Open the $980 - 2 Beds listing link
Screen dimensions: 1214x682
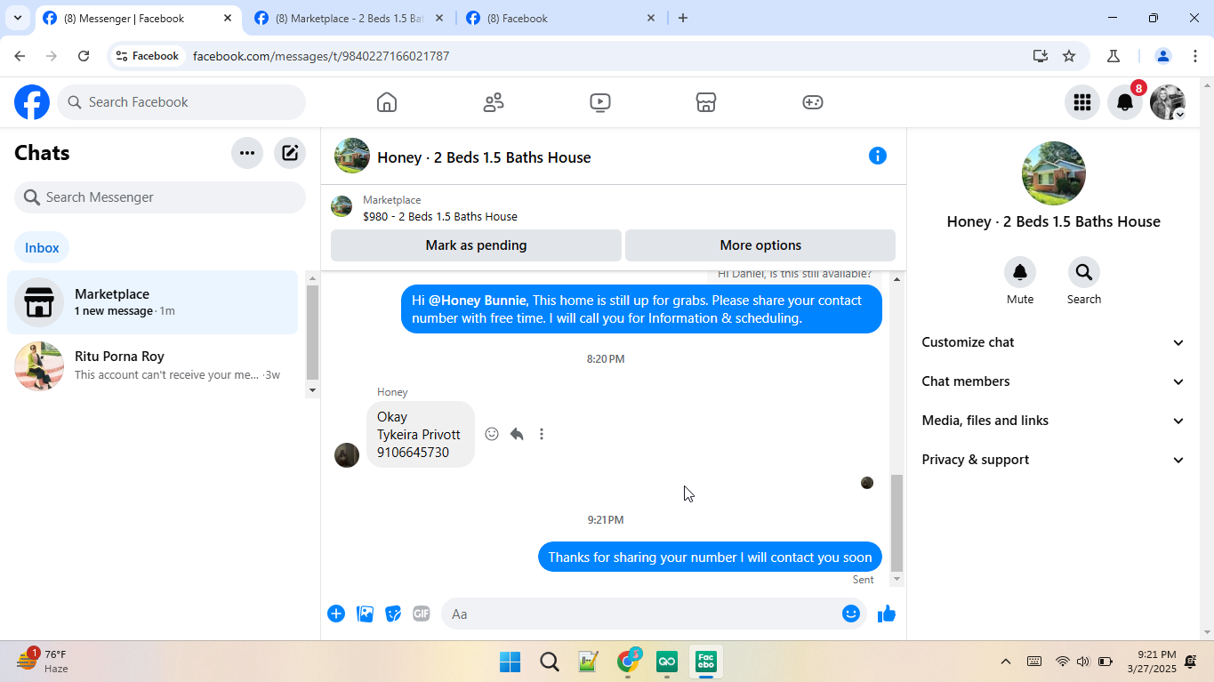pos(440,216)
